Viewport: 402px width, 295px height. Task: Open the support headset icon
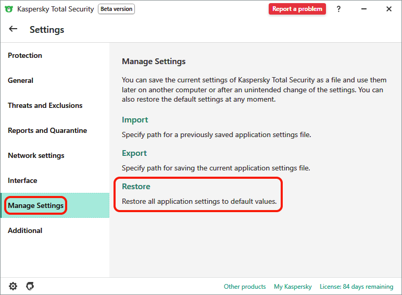pos(30,286)
